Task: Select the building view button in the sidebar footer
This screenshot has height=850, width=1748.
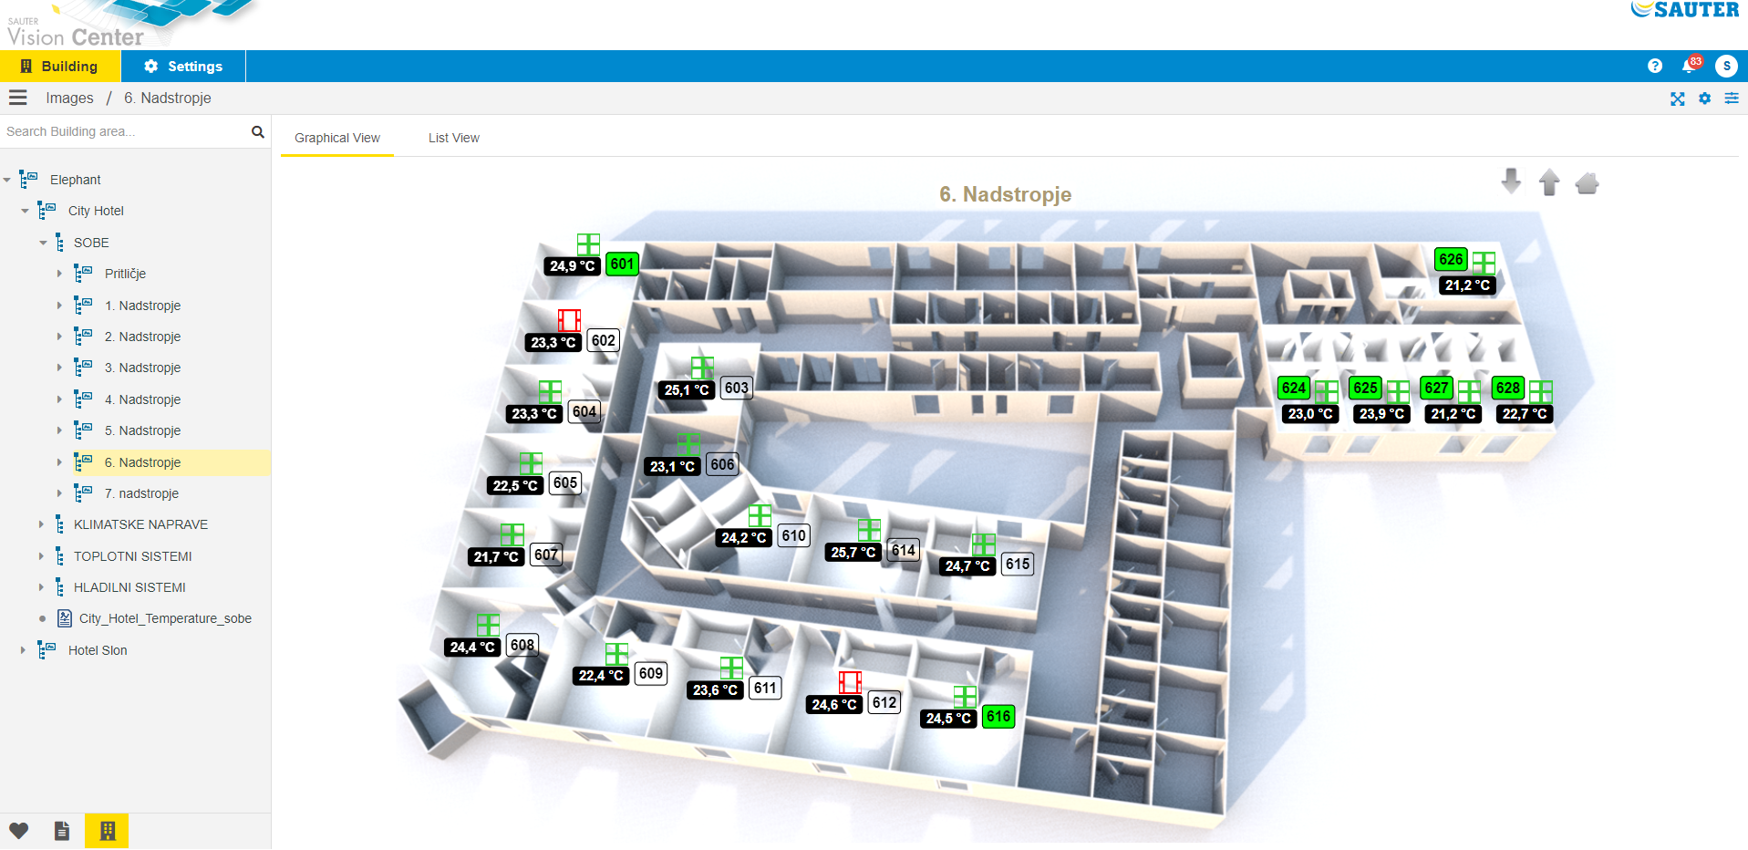Action: (107, 831)
